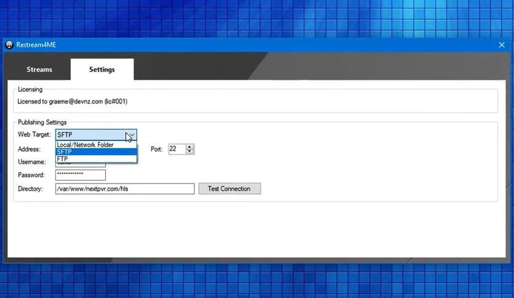Click the Web Target combo box text
Image resolution: width=514 pixels, height=298 pixels.
89,135
